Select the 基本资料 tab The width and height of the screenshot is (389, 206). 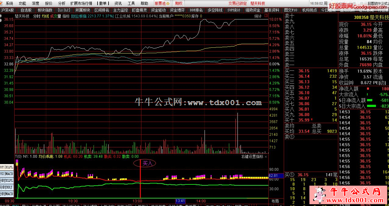point(272,10)
